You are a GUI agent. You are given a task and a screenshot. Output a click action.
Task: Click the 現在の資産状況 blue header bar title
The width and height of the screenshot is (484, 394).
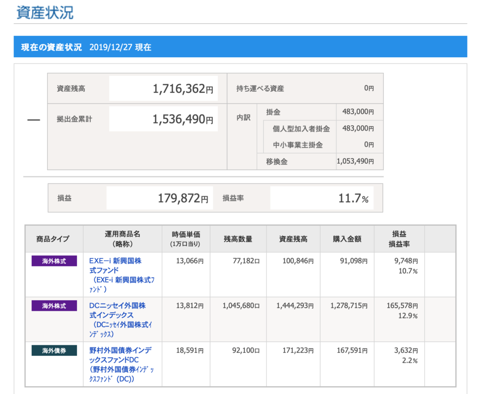click(52, 47)
